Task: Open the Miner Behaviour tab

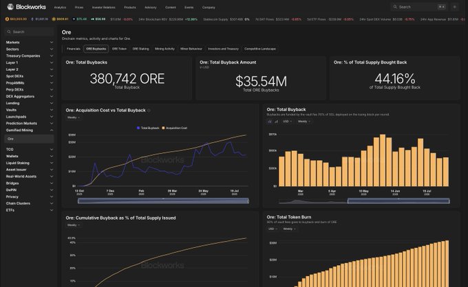Action: click(x=191, y=49)
